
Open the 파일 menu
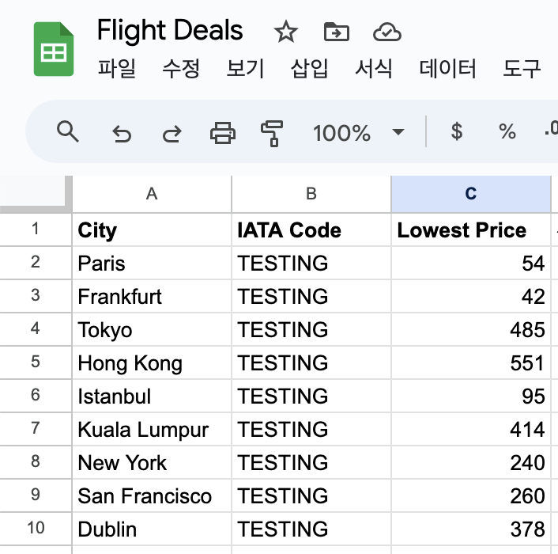coord(117,69)
